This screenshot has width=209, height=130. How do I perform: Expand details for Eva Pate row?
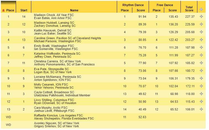coord(201,70)
